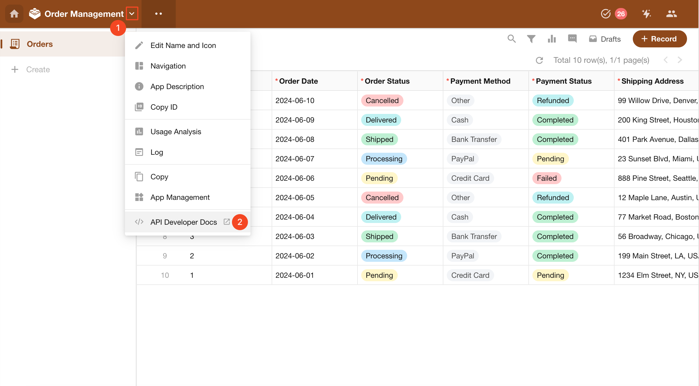
Task: Click the Failed payment status tag
Action: [546, 178]
